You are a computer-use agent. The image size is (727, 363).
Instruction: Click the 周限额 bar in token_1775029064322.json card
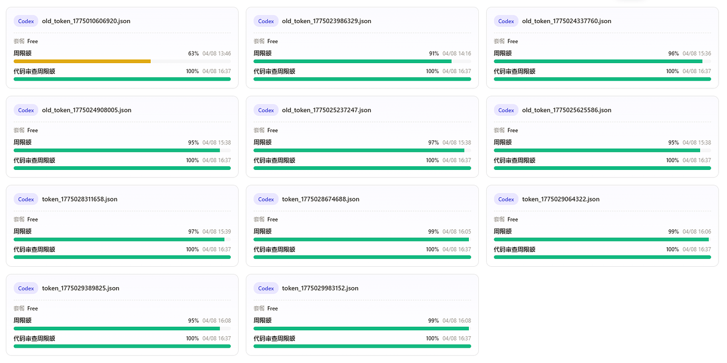click(603, 240)
